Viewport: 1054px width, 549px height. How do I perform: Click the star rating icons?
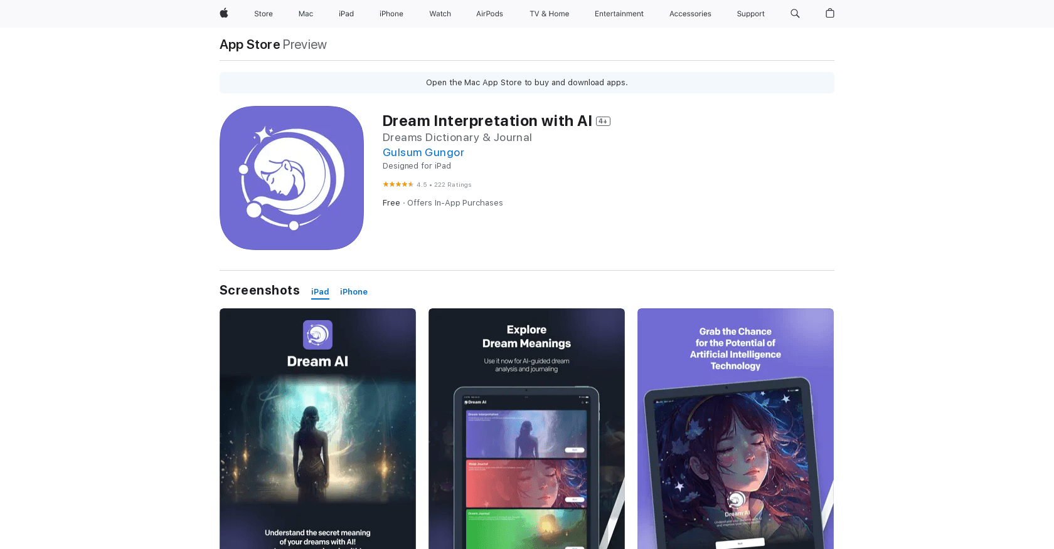click(398, 184)
